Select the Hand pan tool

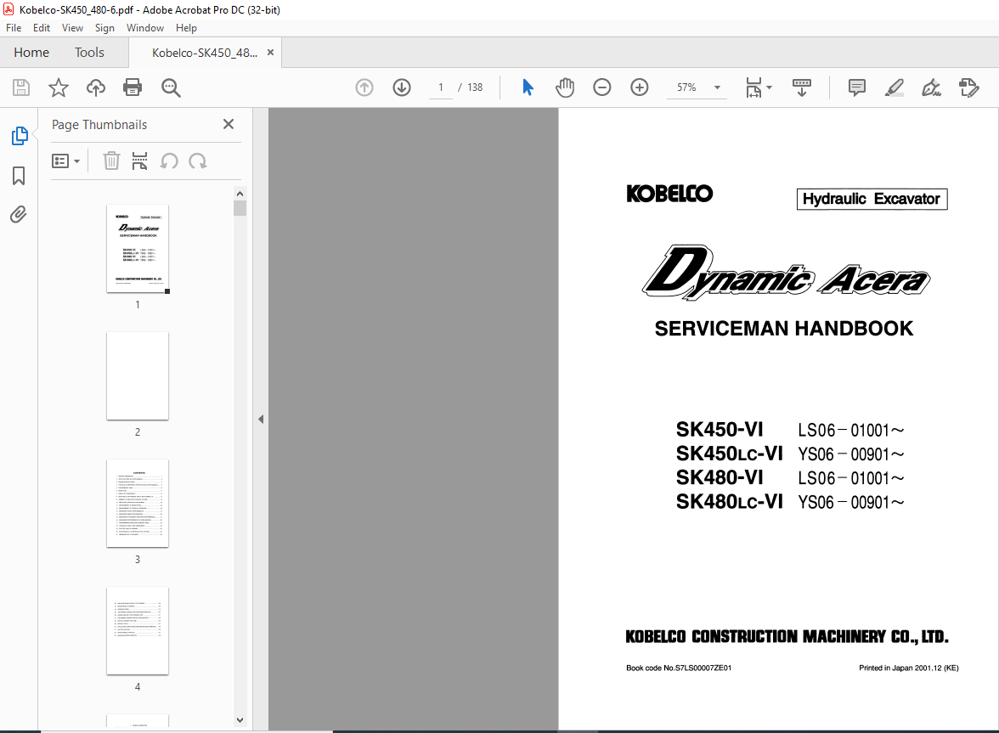[564, 87]
